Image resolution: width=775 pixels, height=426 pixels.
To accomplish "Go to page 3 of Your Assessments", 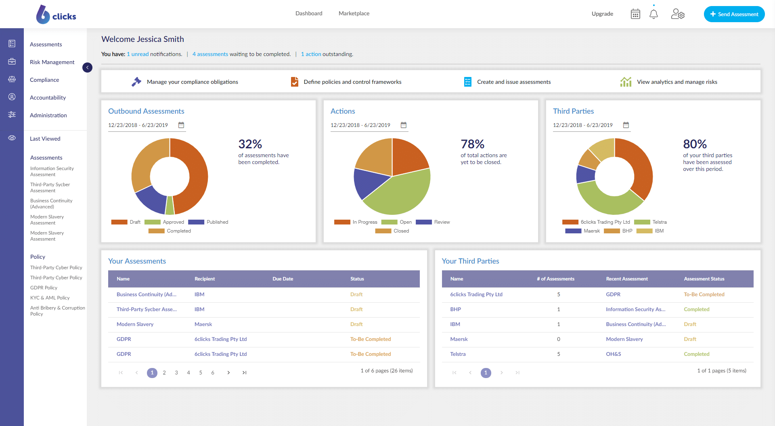I will click(176, 373).
